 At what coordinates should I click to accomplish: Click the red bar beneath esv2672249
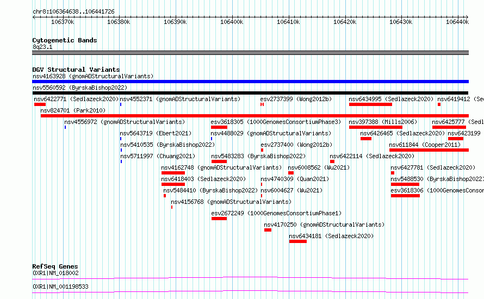point(219,219)
